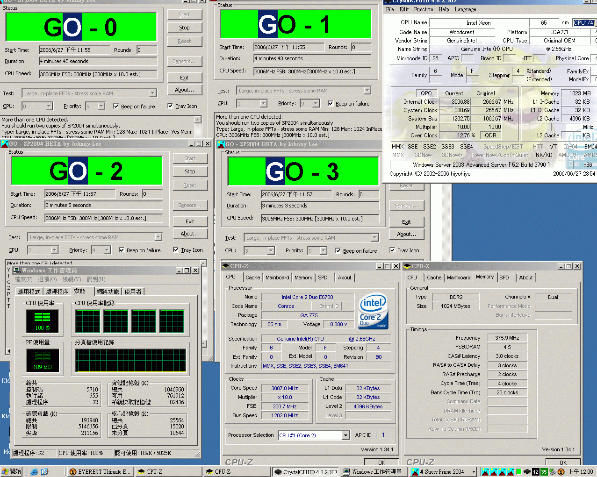Launch Internet Explorer from the quick launch bar
The image size is (597, 477).
(x=34, y=472)
